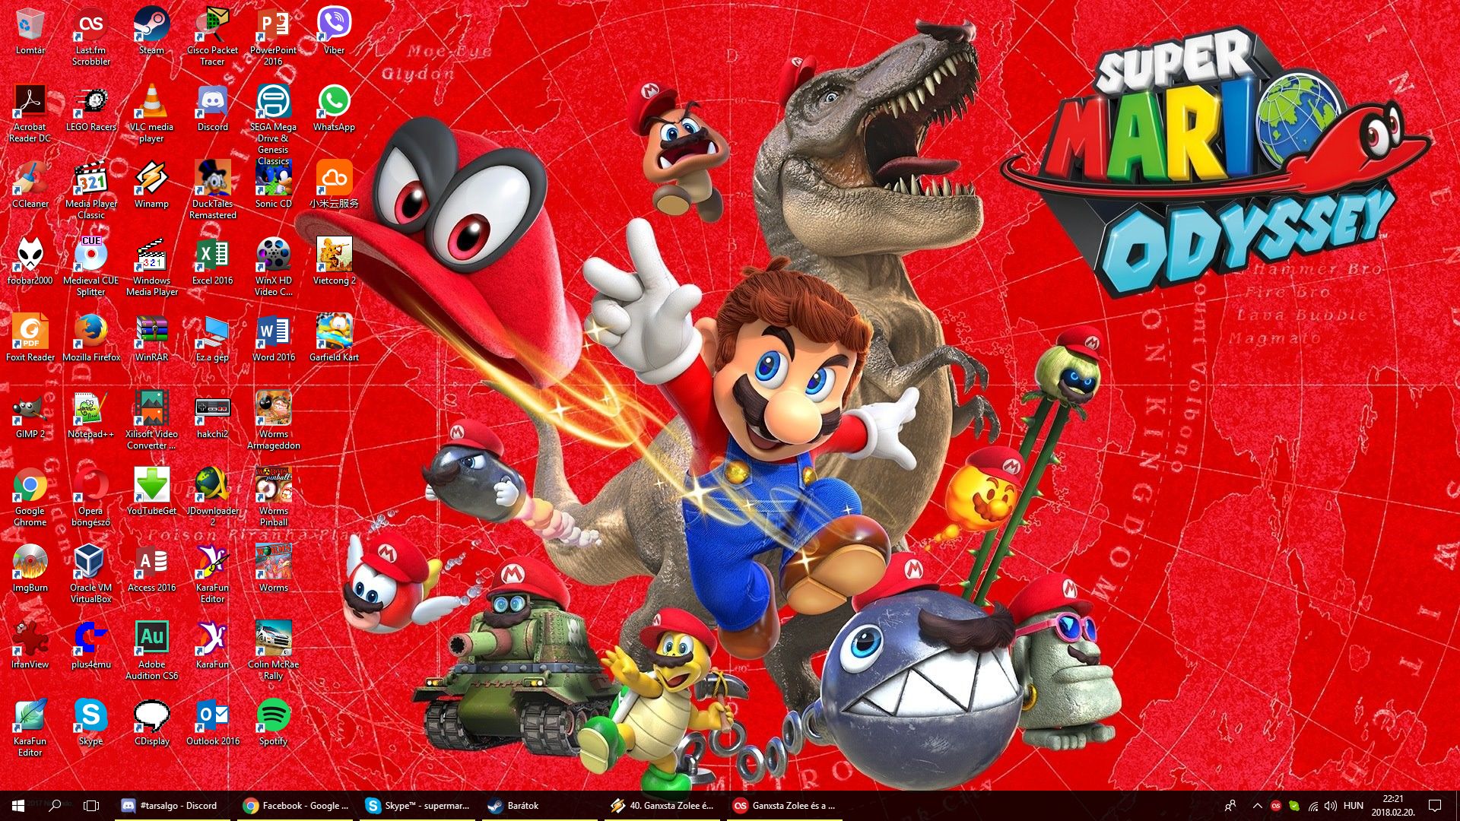Select the Worms Armageddon game icon
This screenshot has width=1460, height=821.
273,409
